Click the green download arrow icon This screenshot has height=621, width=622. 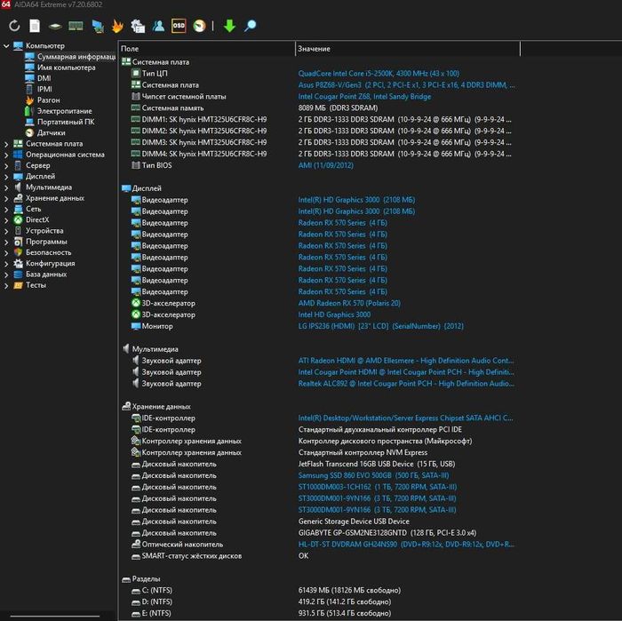pyautogui.click(x=229, y=26)
